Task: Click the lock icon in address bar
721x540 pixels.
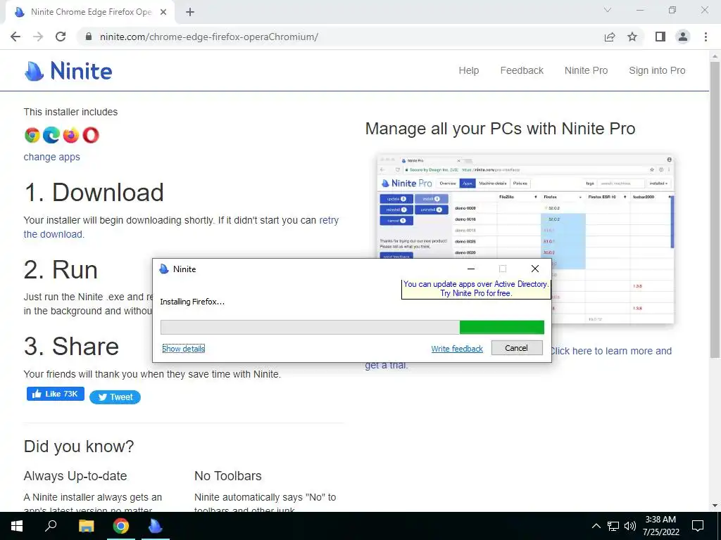Action: point(89,37)
